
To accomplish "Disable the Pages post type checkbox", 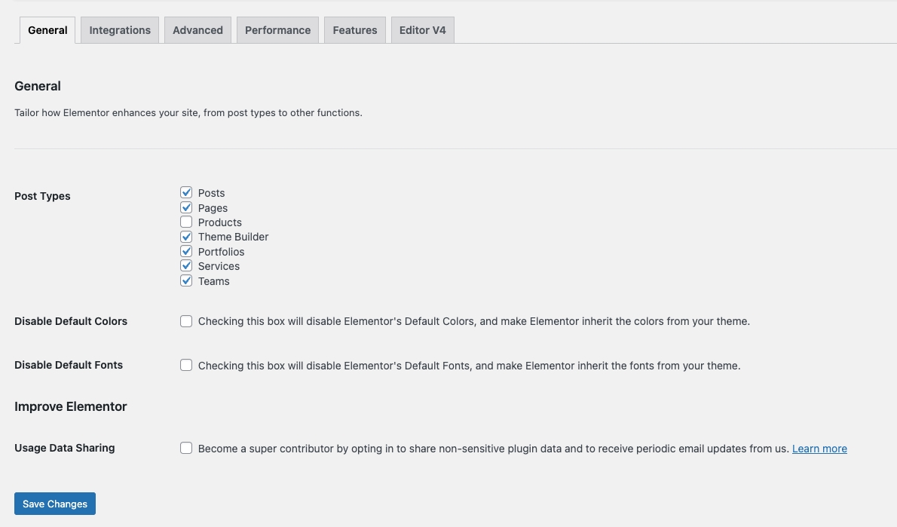I will 186,207.
